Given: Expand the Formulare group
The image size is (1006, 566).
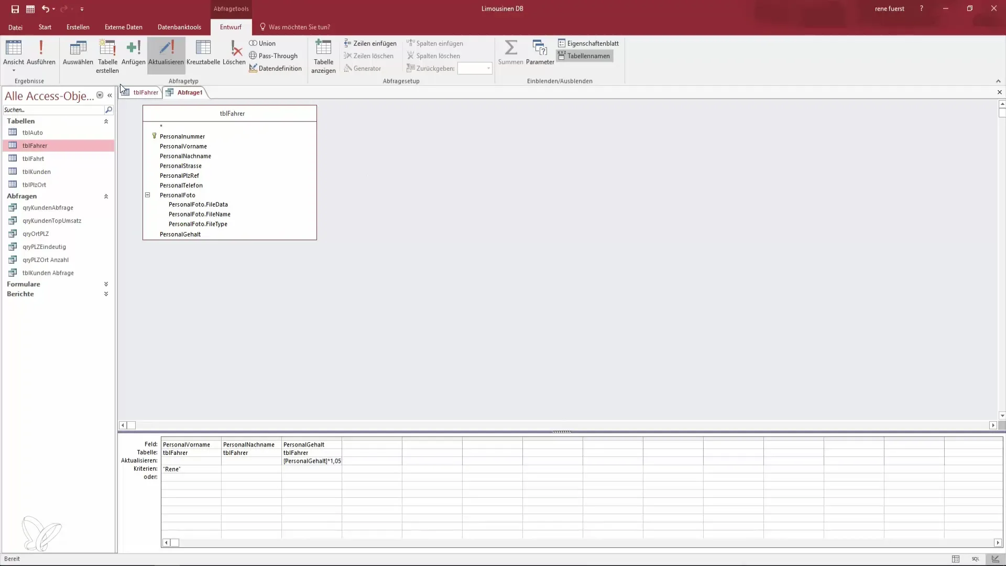Looking at the screenshot, I should coord(106,284).
